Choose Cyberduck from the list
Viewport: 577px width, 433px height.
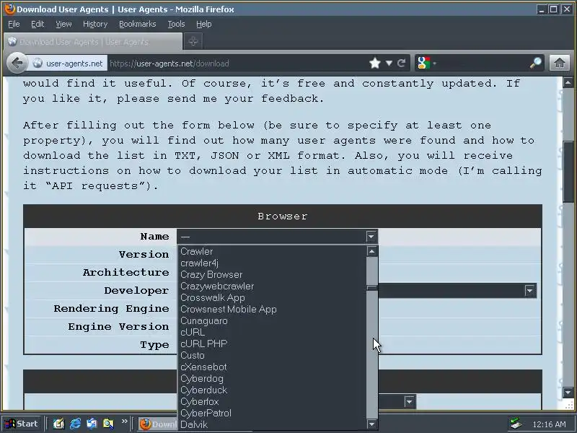tap(273, 390)
